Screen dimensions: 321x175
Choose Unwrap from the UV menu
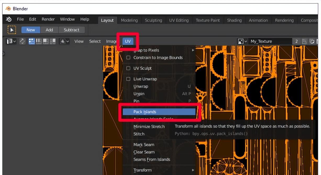(x=159, y=86)
